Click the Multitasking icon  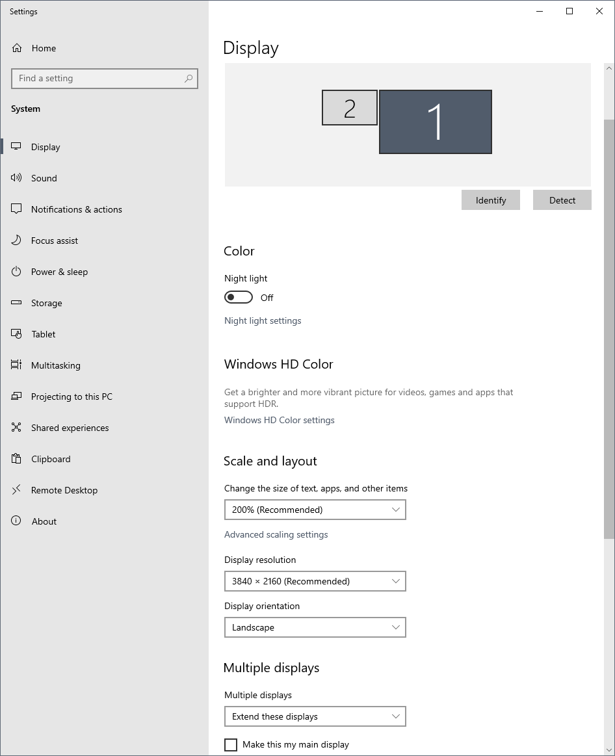(16, 365)
